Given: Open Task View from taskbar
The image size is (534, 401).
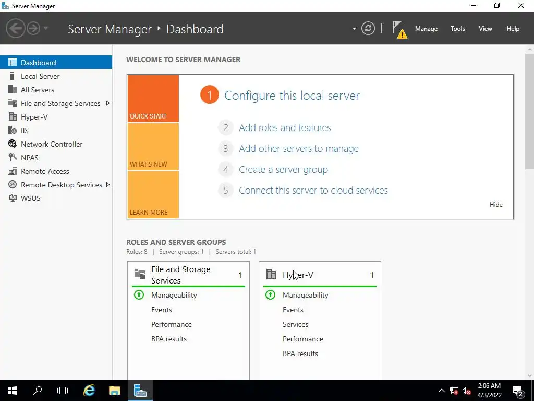Looking at the screenshot, I should pos(63,391).
